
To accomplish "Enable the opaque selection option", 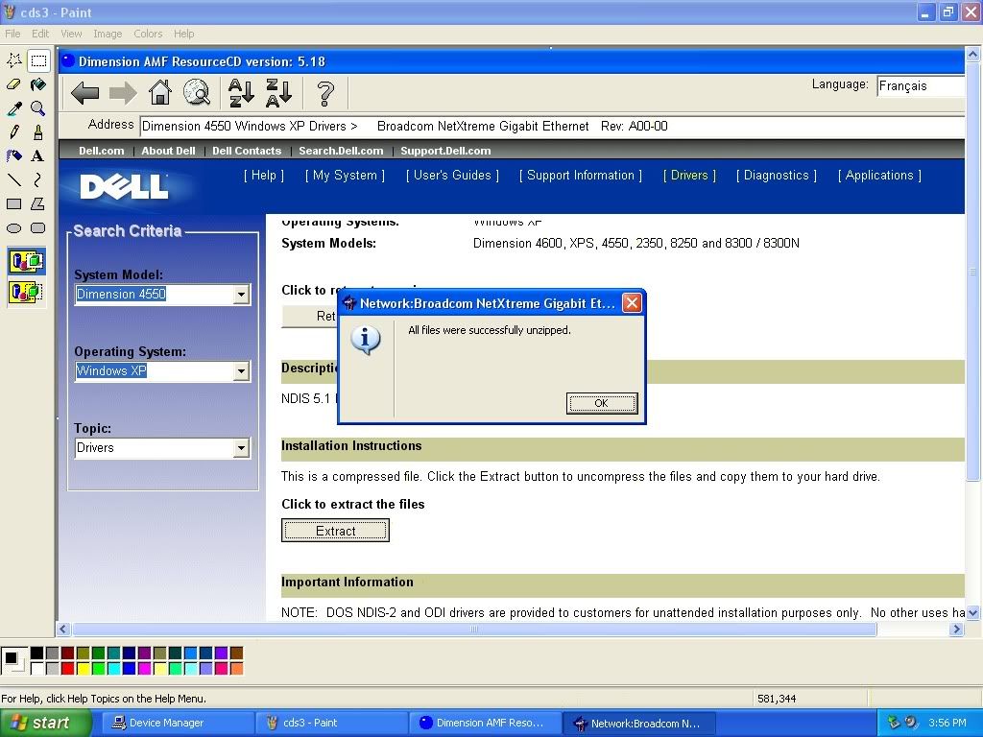I will click(x=26, y=261).
